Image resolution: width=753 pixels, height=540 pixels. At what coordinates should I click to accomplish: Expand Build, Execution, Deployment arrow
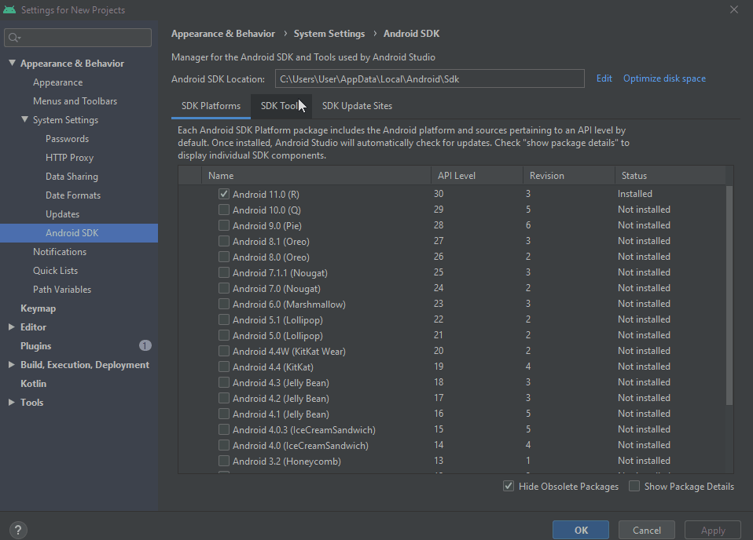(12, 364)
